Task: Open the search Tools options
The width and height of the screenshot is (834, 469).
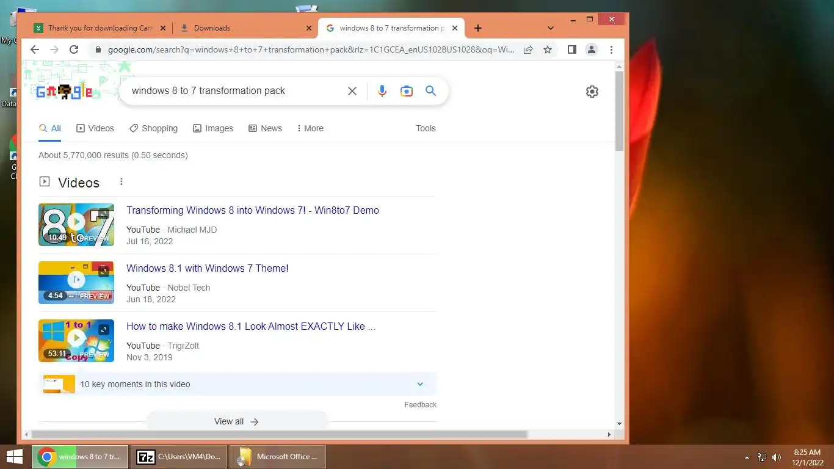Action: click(426, 128)
